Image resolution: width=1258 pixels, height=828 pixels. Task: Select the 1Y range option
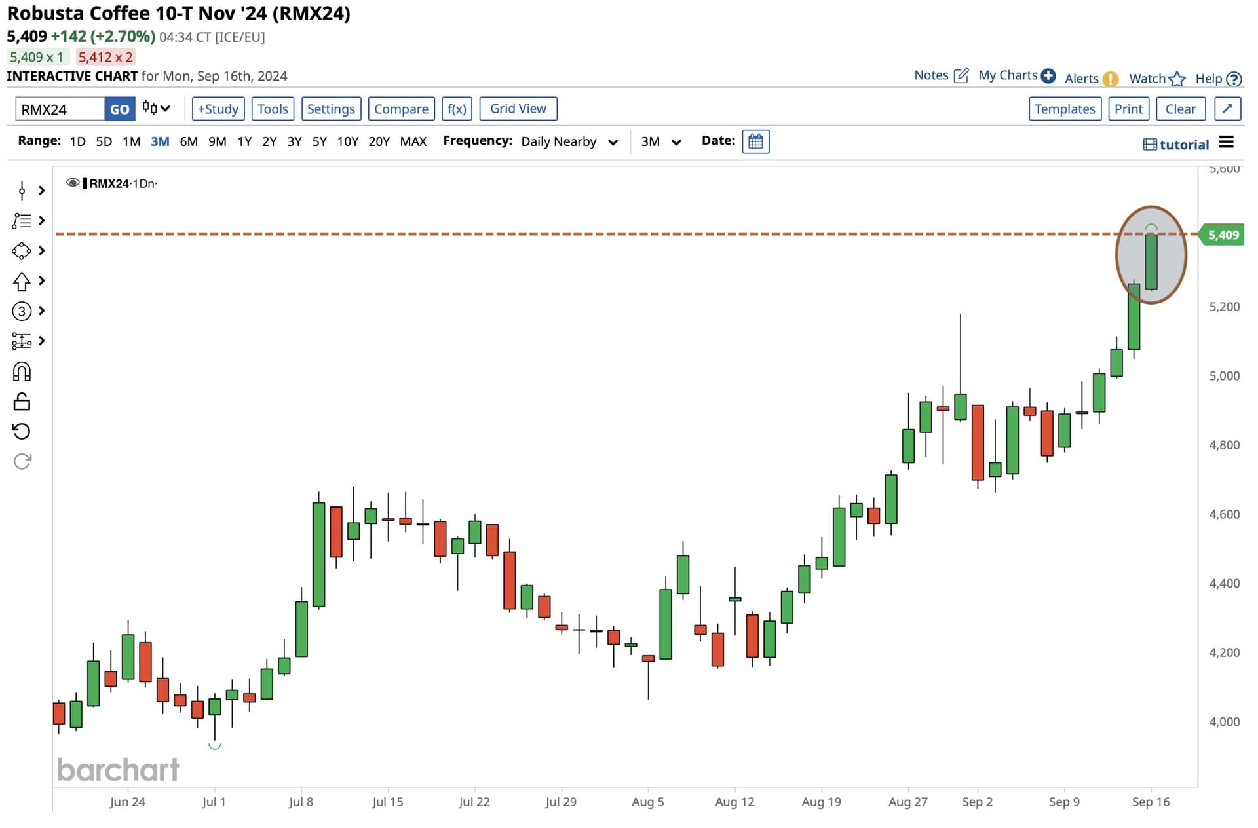click(244, 141)
